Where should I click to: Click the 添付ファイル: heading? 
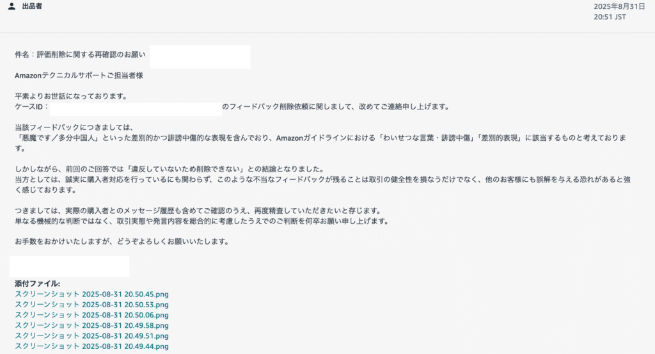click(38, 284)
